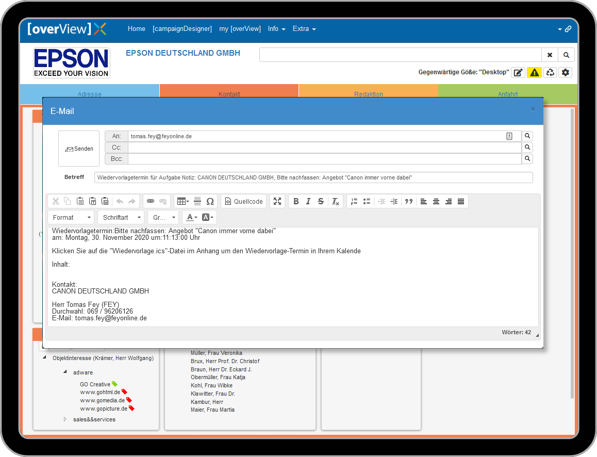This screenshot has width=597, height=457.
Task: Click the contact card icon in An field
Action: click(509, 136)
